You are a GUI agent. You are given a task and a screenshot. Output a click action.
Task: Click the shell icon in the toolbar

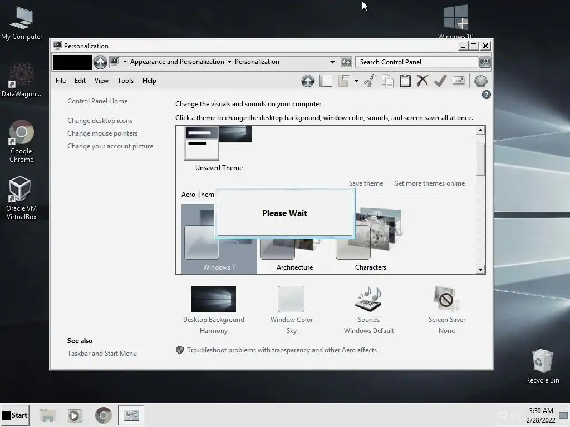coord(480,81)
